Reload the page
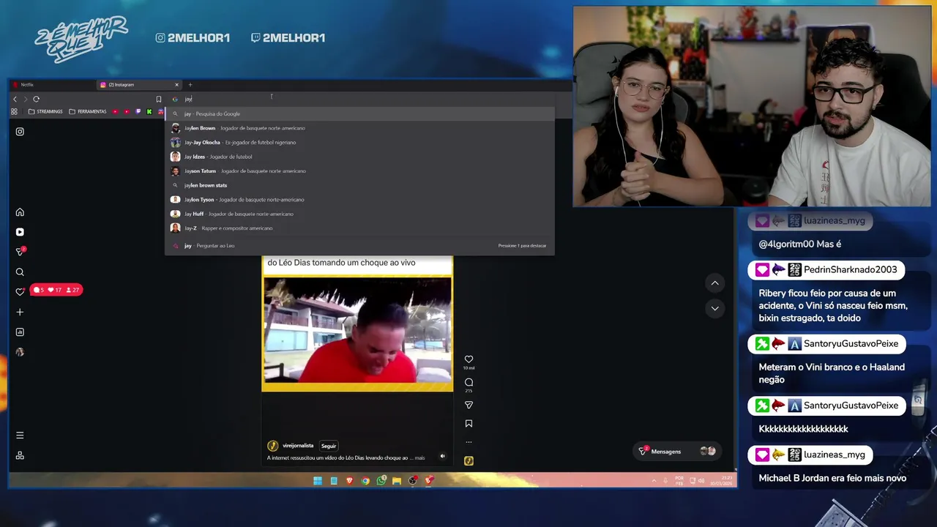The width and height of the screenshot is (937, 527). pos(37,99)
